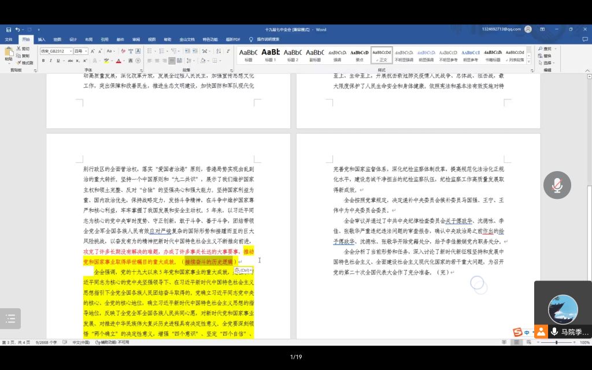Click the muted microphone floating button
Image resolution: width=592 pixels, height=370 pixels.
click(557, 185)
